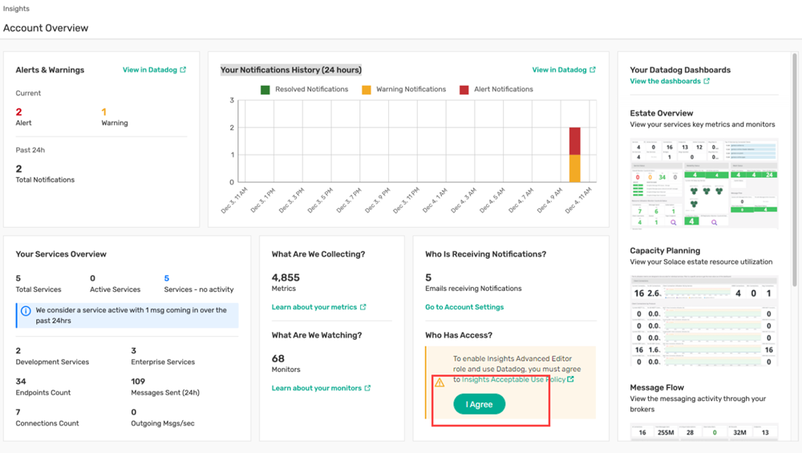
Task: Click external-link icon after Learn about your monitors
Action: [368, 388]
